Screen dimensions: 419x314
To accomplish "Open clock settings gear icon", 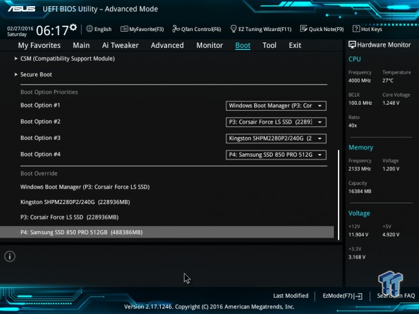I will pyautogui.click(x=73, y=27).
